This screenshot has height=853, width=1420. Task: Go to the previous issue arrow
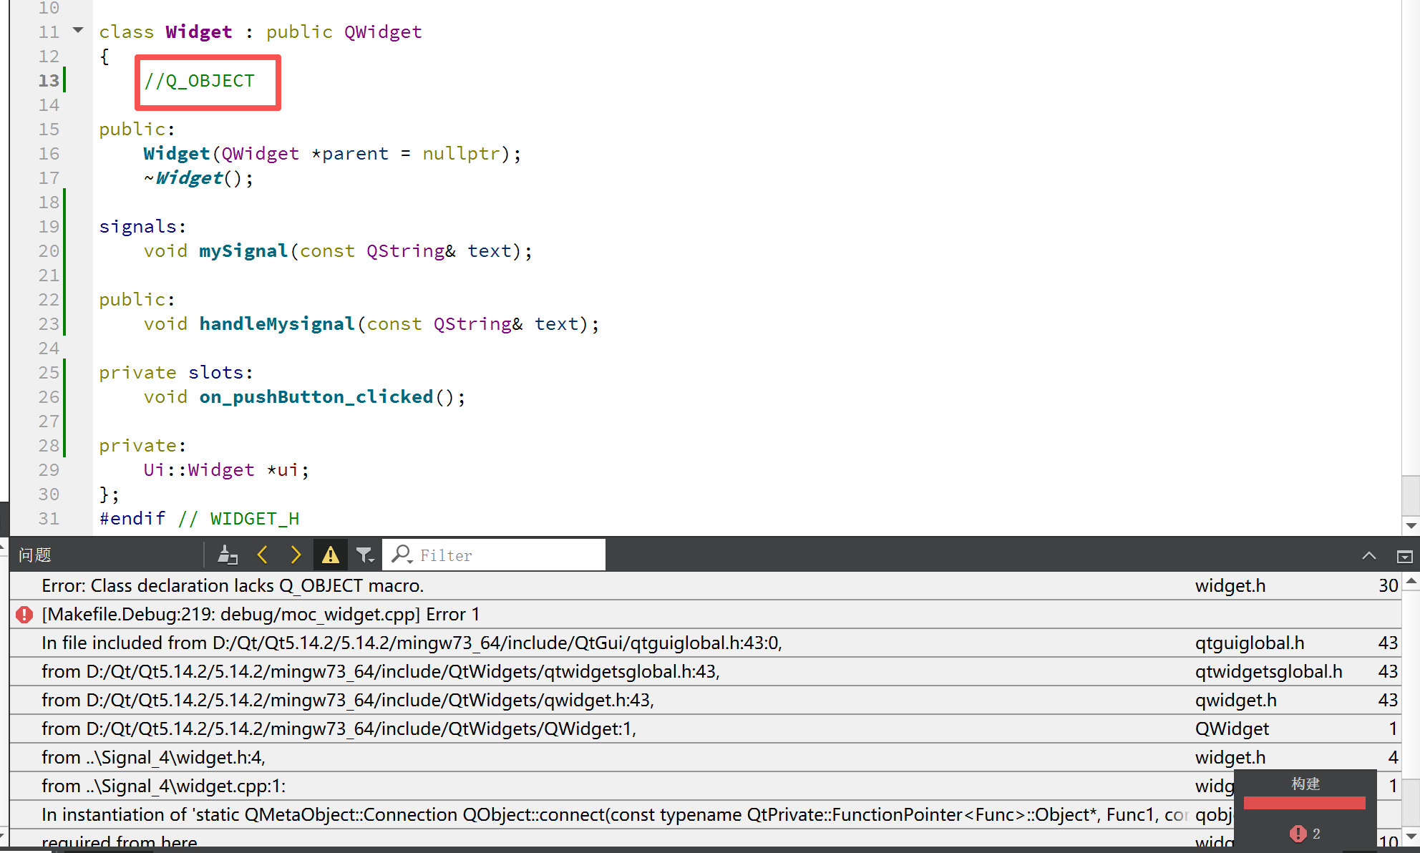click(x=263, y=555)
